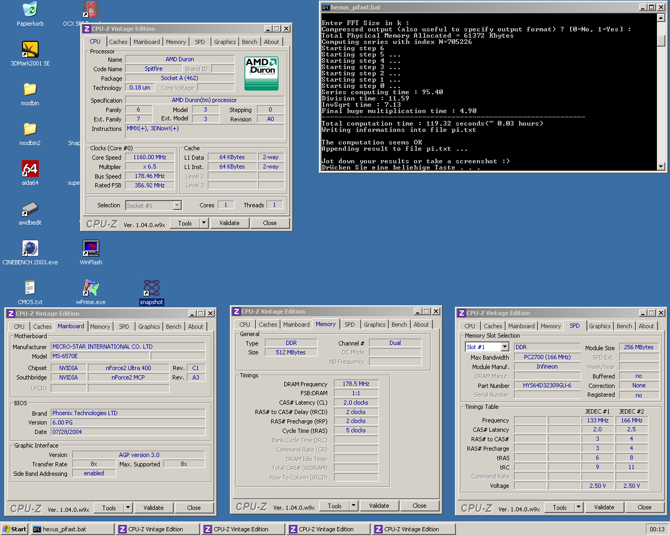Image resolution: width=670 pixels, height=536 pixels.
Task: Click the BIOS date 07/28/2004 field
Action: click(128, 432)
